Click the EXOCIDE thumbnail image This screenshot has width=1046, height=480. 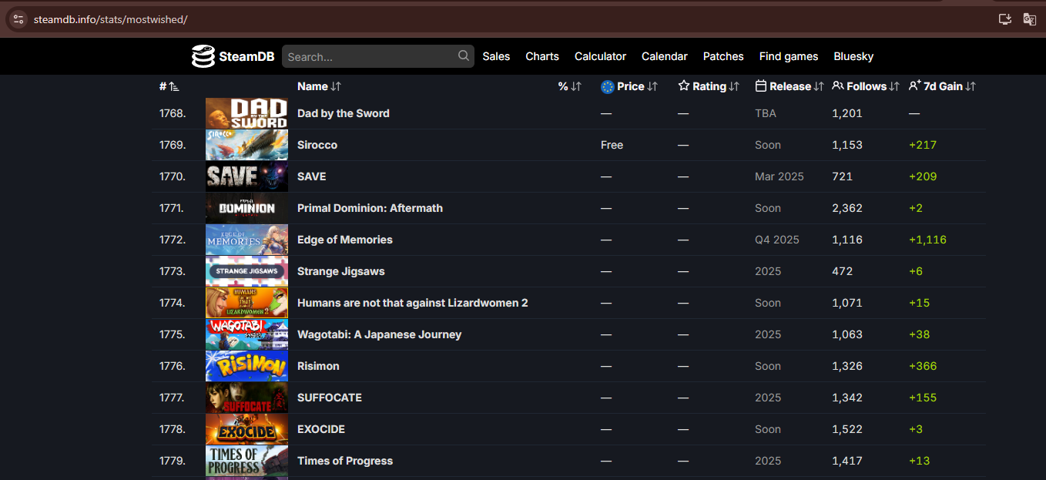click(246, 429)
